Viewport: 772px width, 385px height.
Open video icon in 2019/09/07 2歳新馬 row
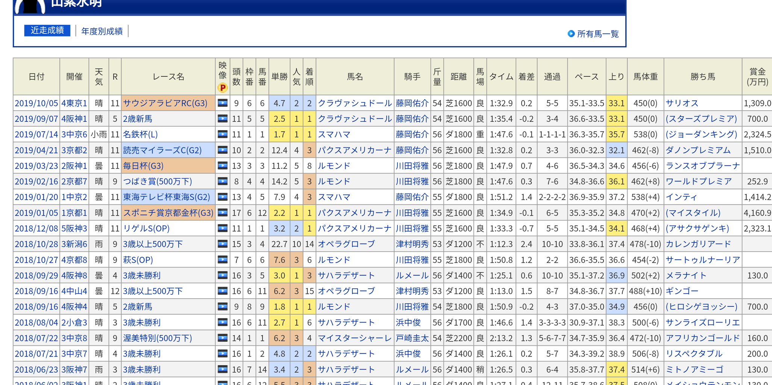click(x=222, y=119)
